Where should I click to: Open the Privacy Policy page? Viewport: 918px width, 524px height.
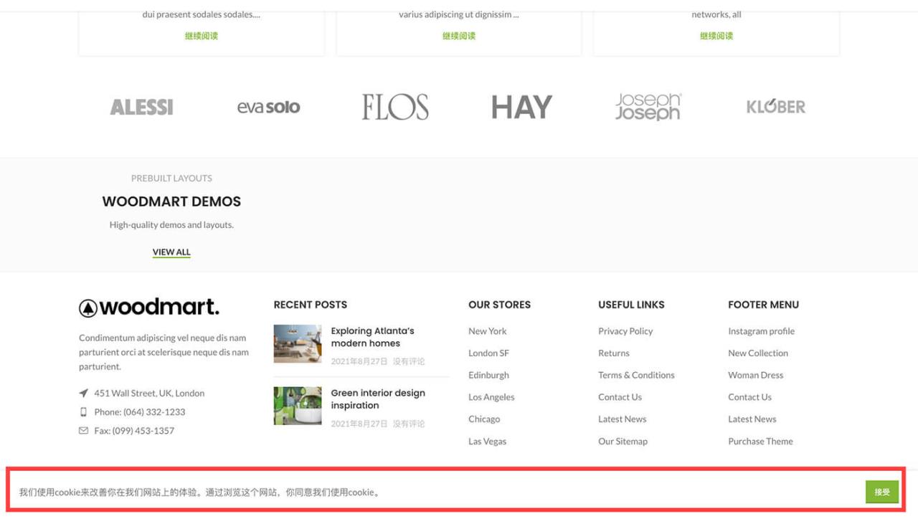tap(625, 330)
